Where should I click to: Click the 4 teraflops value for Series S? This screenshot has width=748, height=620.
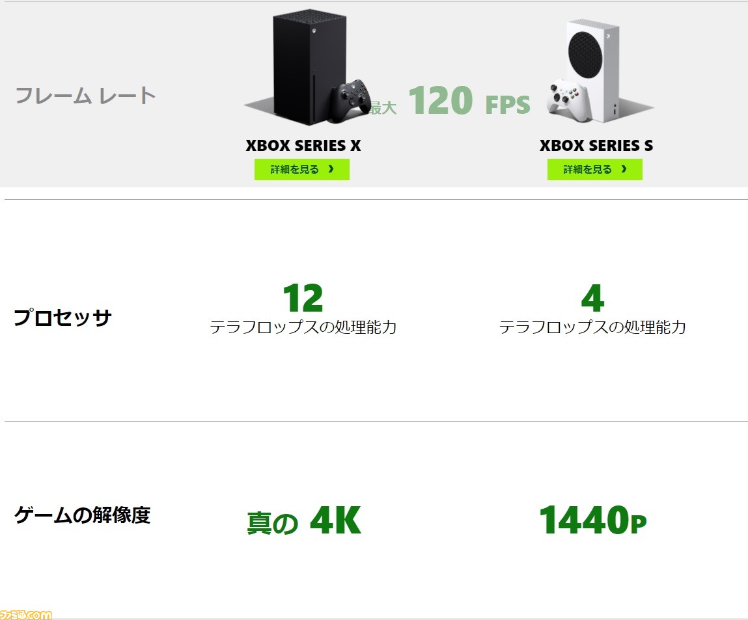coord(593,298)
